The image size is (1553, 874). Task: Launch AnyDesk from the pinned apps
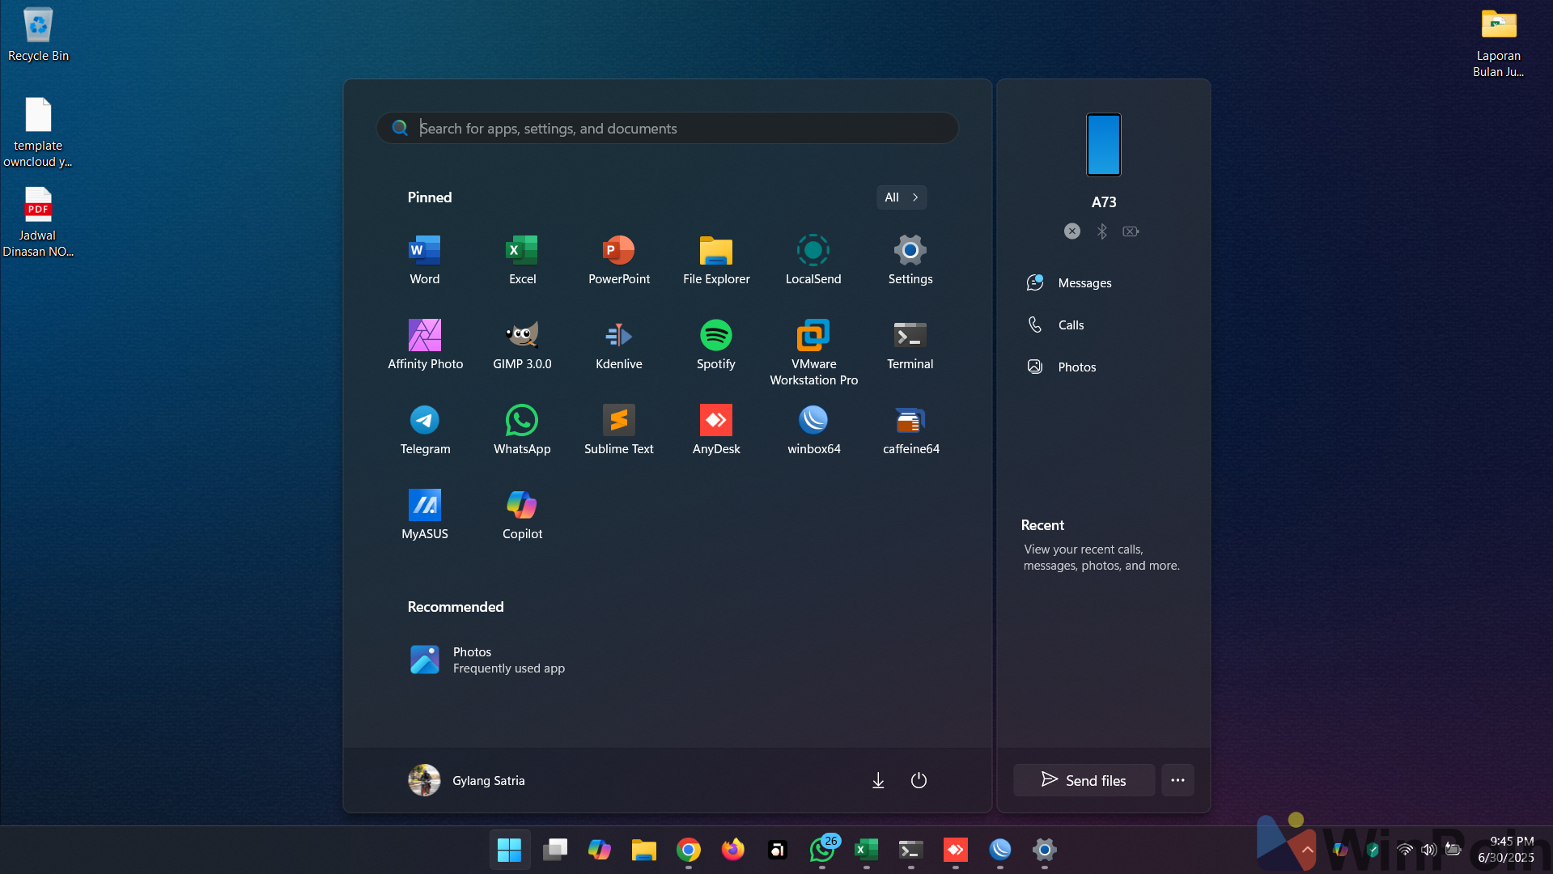click(x=716, y=430)
